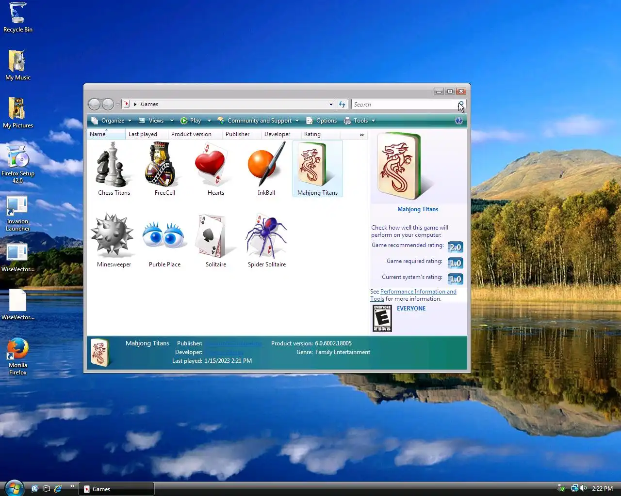Open the Windows Start orb
Image resolution: width=621 pixels, height=496 pixels.
pos(14,488)
